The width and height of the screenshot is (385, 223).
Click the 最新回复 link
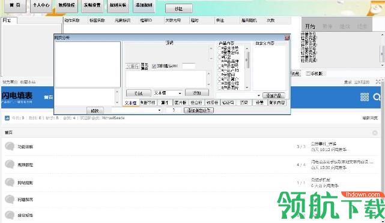(370, 118)
